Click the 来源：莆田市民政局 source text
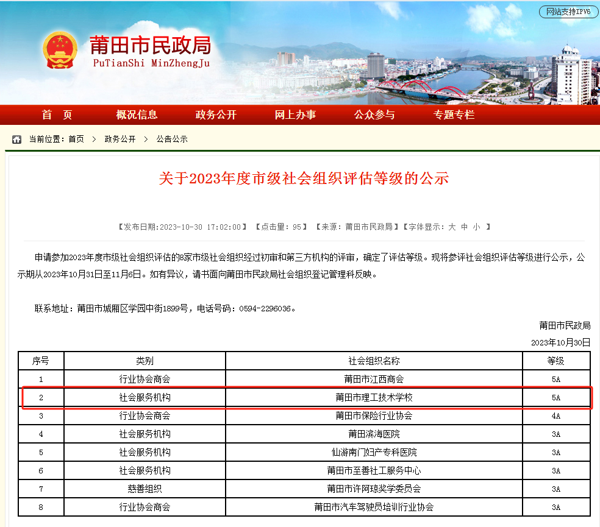 pyautogui.click(x=357, y=227)
